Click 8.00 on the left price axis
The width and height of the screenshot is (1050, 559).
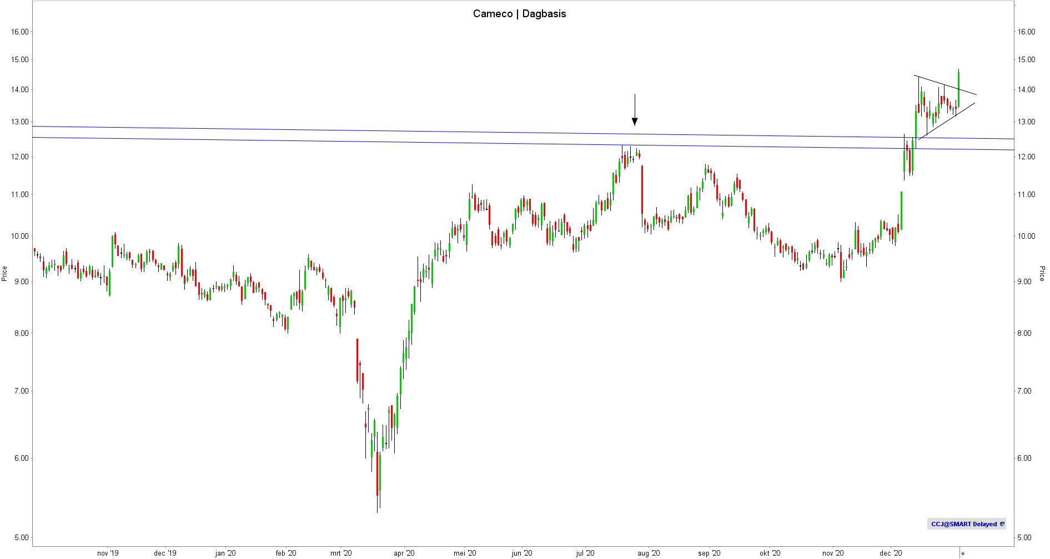point(22,333)
